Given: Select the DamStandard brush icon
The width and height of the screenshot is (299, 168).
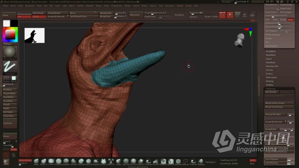Looking at the screenshot, I should (x=59, y=161).
